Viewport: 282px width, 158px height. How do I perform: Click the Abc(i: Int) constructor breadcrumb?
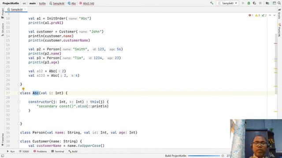[x=87, y=3]
